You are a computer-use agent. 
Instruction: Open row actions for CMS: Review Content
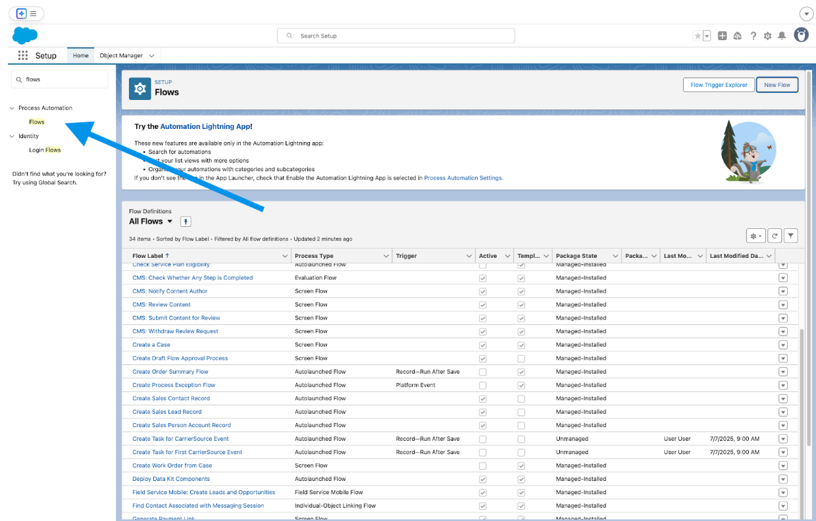[x=783, y=305]
